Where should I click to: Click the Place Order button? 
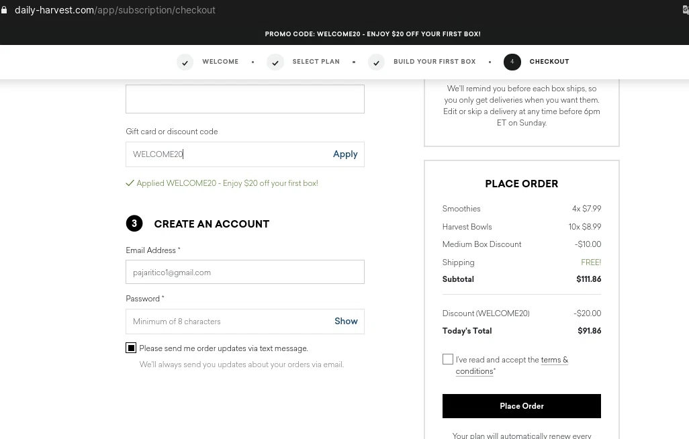coord(522,406)
